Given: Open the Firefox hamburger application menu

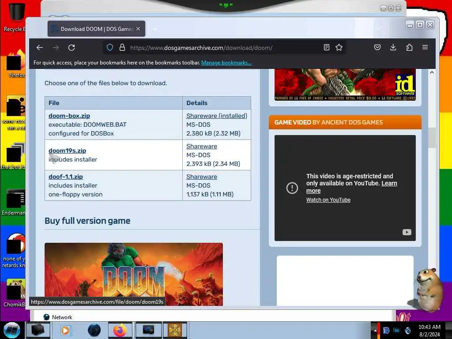Looking at the screenshot, I should click(425, 47).
